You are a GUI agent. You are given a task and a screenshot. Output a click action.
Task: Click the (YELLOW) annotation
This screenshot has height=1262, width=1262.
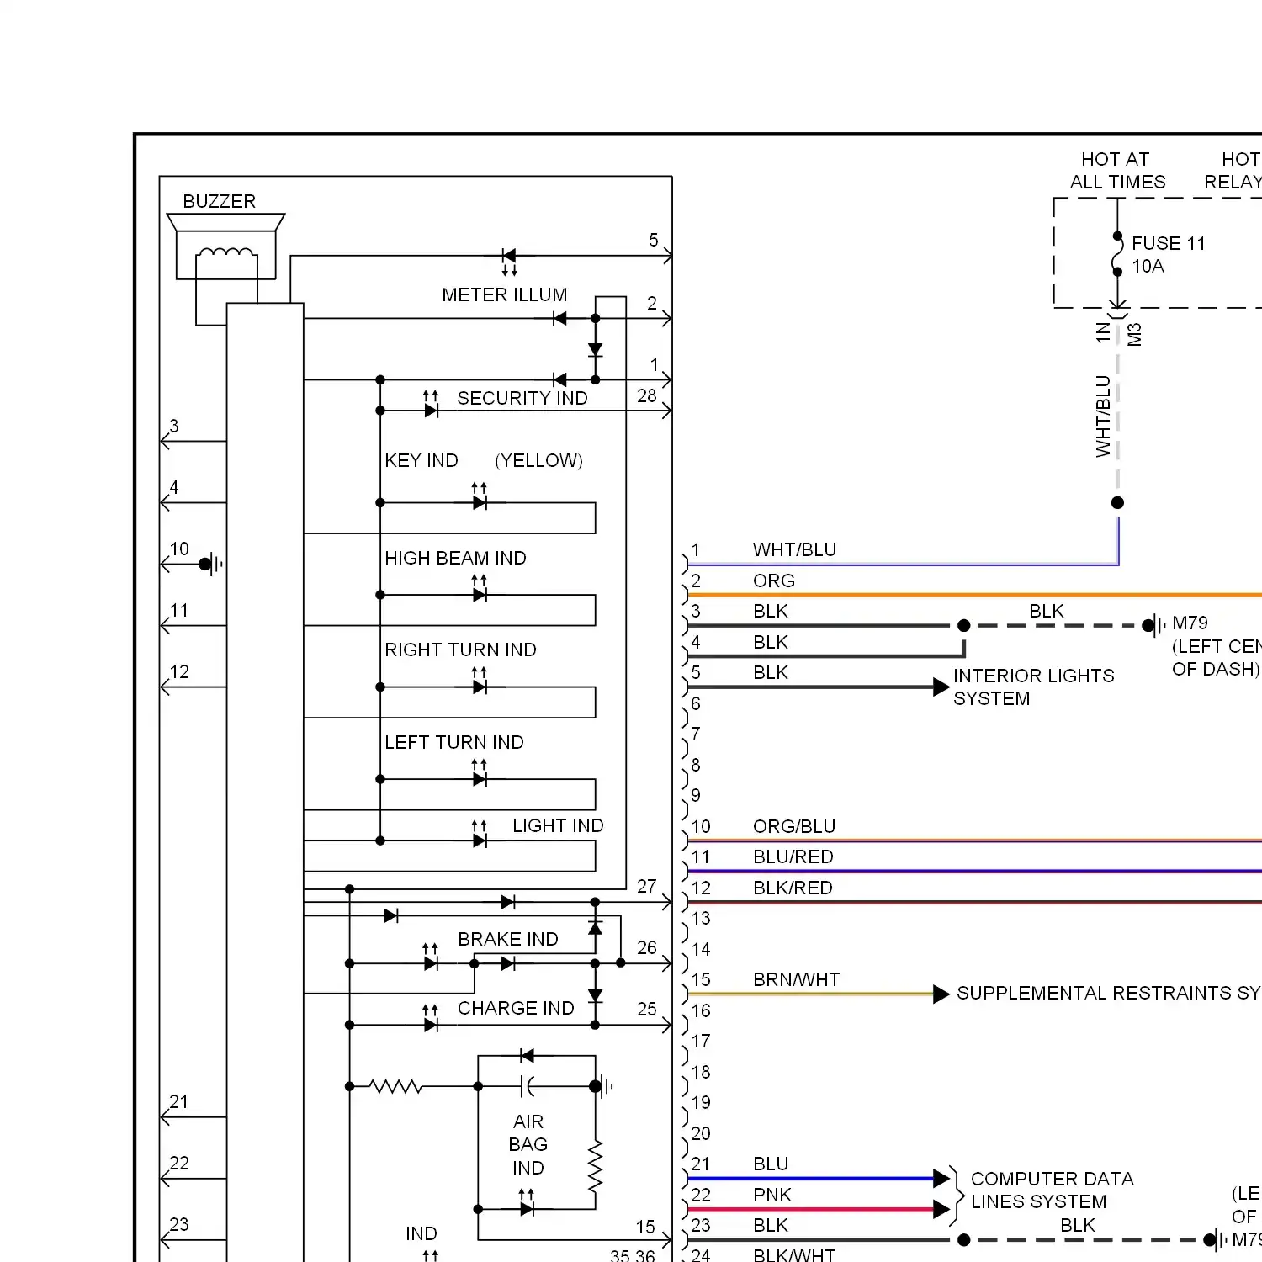538,460
